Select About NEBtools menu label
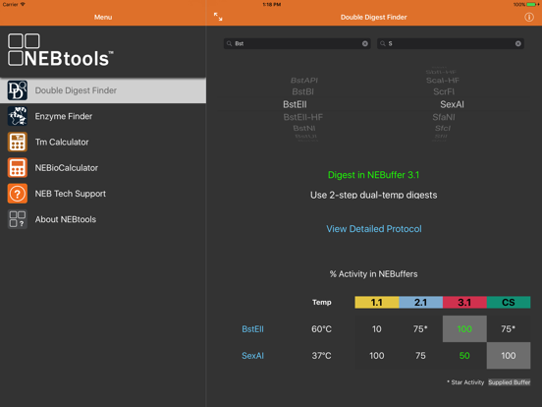 pyautogui.click(x=66, y=219)
